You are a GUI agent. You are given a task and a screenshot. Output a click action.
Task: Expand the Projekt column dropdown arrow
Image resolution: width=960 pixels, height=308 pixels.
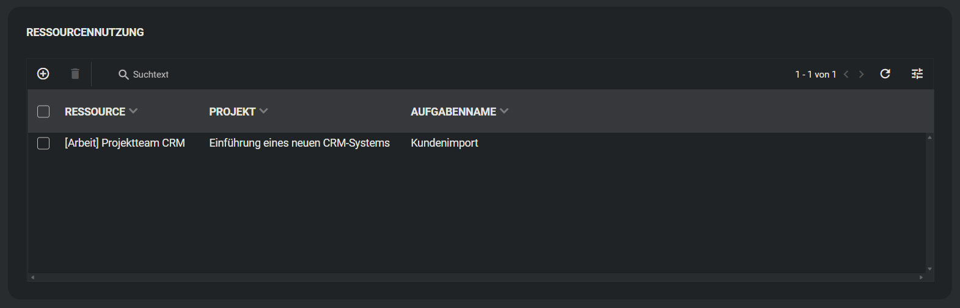click(263, 111)
